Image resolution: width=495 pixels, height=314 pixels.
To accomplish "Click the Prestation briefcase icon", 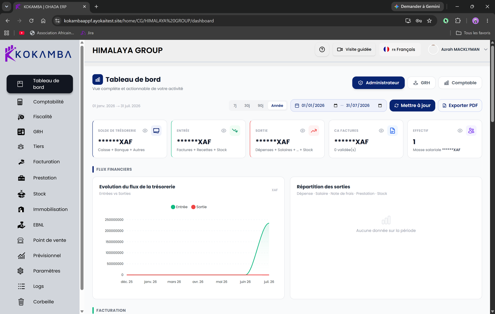I will click(21, 178).
